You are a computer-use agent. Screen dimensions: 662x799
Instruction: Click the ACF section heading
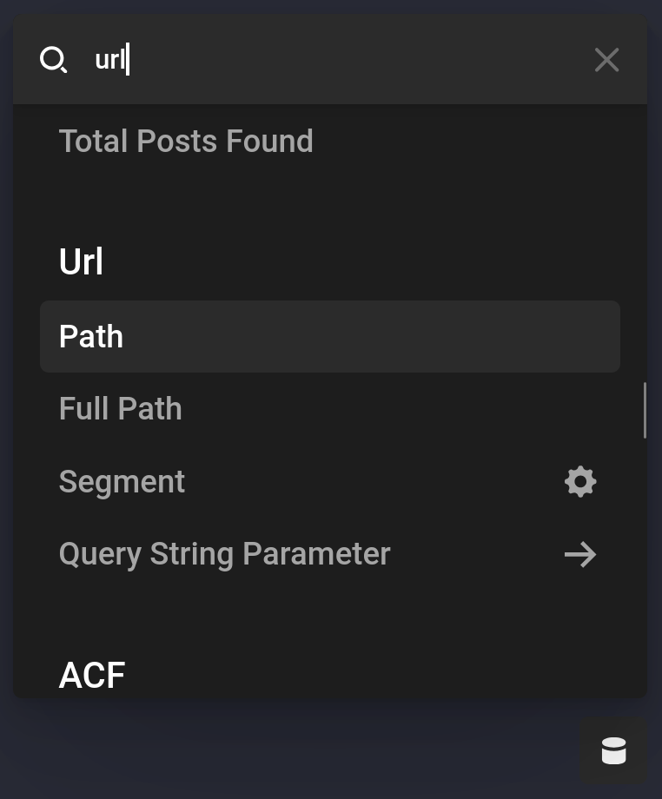click(x=92, y=675)
